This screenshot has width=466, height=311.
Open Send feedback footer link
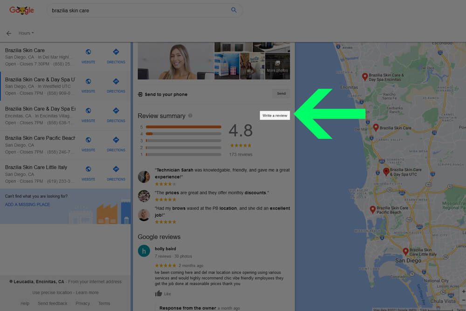(x=52, y=304)
